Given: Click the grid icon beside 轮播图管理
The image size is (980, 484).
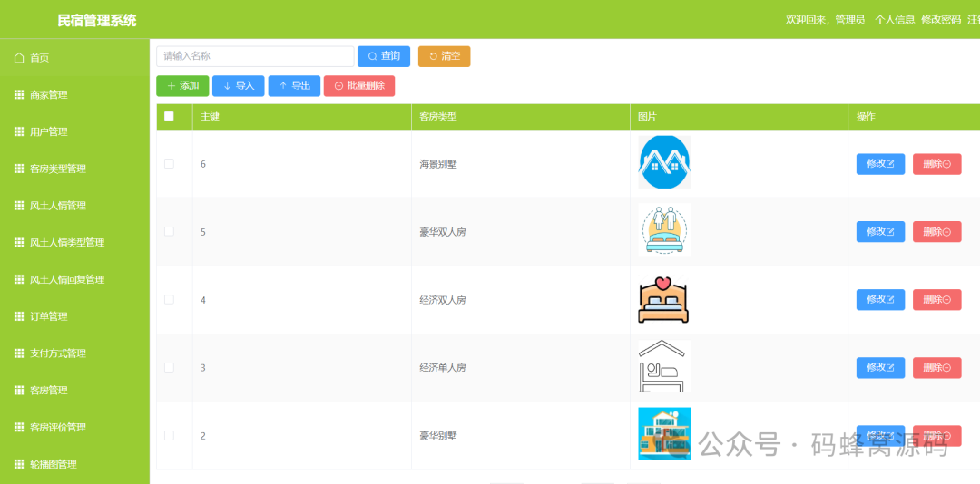Looking at the screenshot, I should pyautogui.click(x=19, y=464).
